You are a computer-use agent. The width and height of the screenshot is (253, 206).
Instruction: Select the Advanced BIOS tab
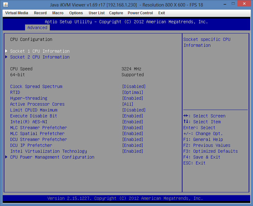(x=37, y=28)
